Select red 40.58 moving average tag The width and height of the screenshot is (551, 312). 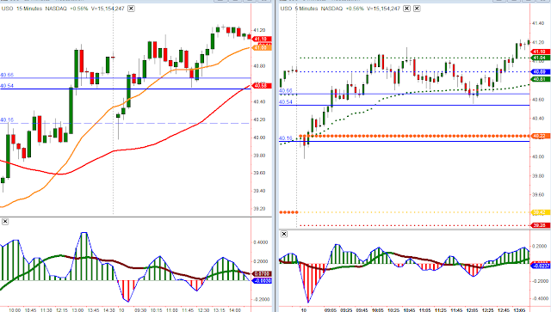tap(262, 86)
